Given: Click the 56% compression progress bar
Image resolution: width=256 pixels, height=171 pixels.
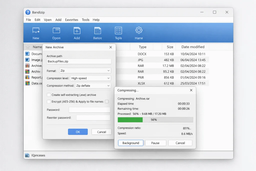Looking at the screenshot, I should pos(155,120).
